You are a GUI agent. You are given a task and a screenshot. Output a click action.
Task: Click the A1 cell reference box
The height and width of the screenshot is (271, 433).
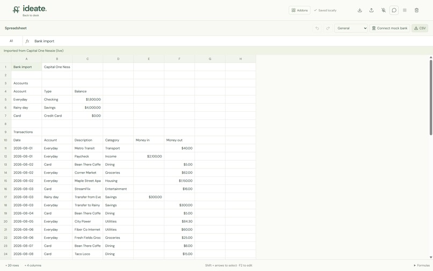click(11, 41)
